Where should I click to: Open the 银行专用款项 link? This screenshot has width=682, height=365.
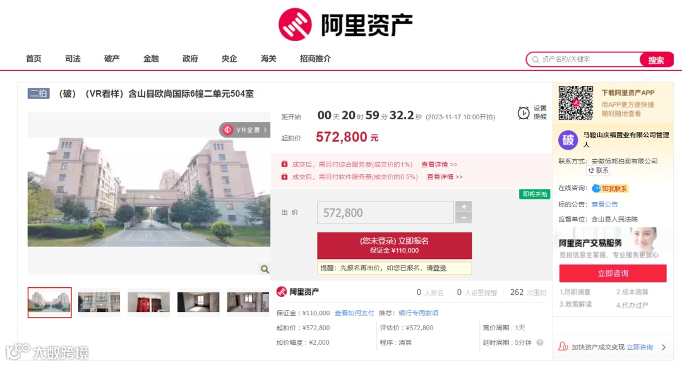coord(419,313)
